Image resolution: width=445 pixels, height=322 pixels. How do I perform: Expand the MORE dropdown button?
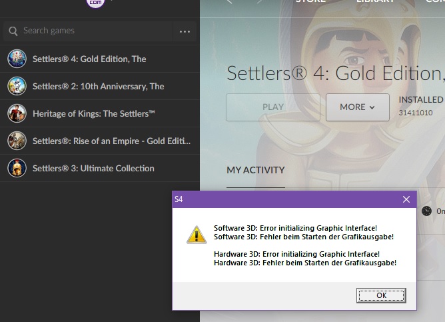pyautogui.click(x=358, y=107)
